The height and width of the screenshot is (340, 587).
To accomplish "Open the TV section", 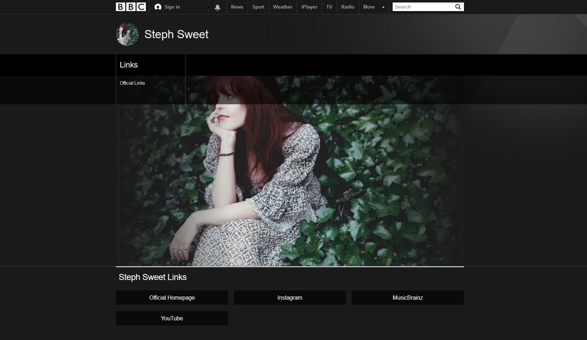I will (x=330, y=7).
